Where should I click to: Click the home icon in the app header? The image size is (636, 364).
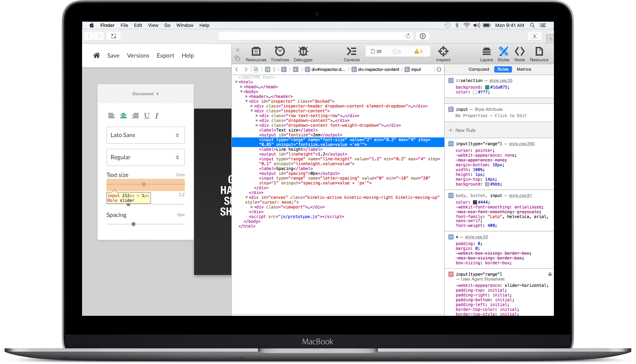coord(96,55)
